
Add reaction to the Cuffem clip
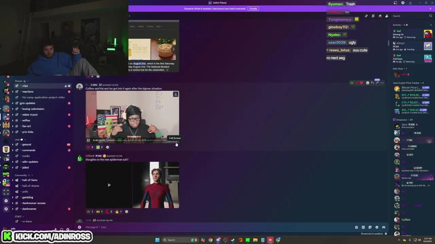coord(107,147)
